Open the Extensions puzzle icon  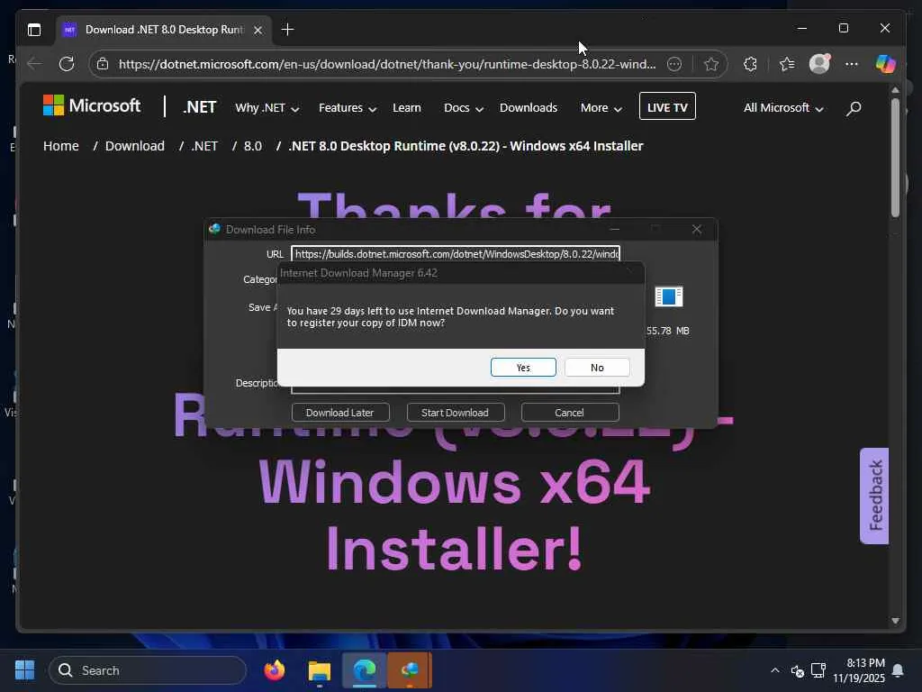750,64
